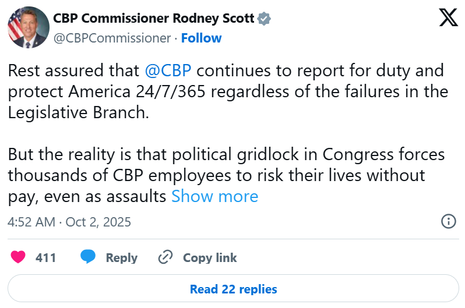Click the Oct 2, 2025 date

(x=98, y=222)
